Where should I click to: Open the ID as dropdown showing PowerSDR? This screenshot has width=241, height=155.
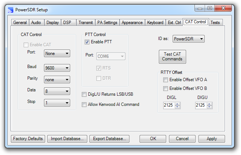click(x=189, y=39)
